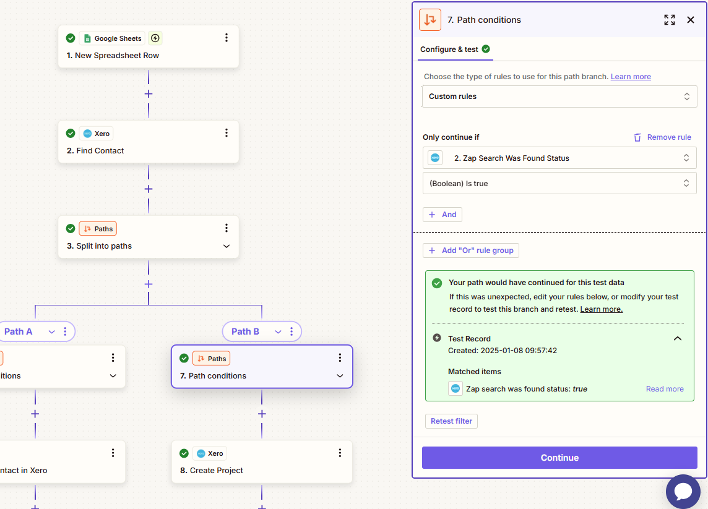Collapse the Test Record section
Viewport: 708px width, 509px height.
(x=677, y=338)
